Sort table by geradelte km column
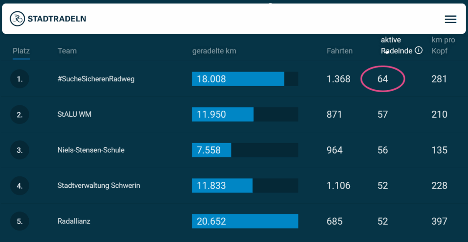The width and height of the screenshot is (468, 242). coord(214,51)
